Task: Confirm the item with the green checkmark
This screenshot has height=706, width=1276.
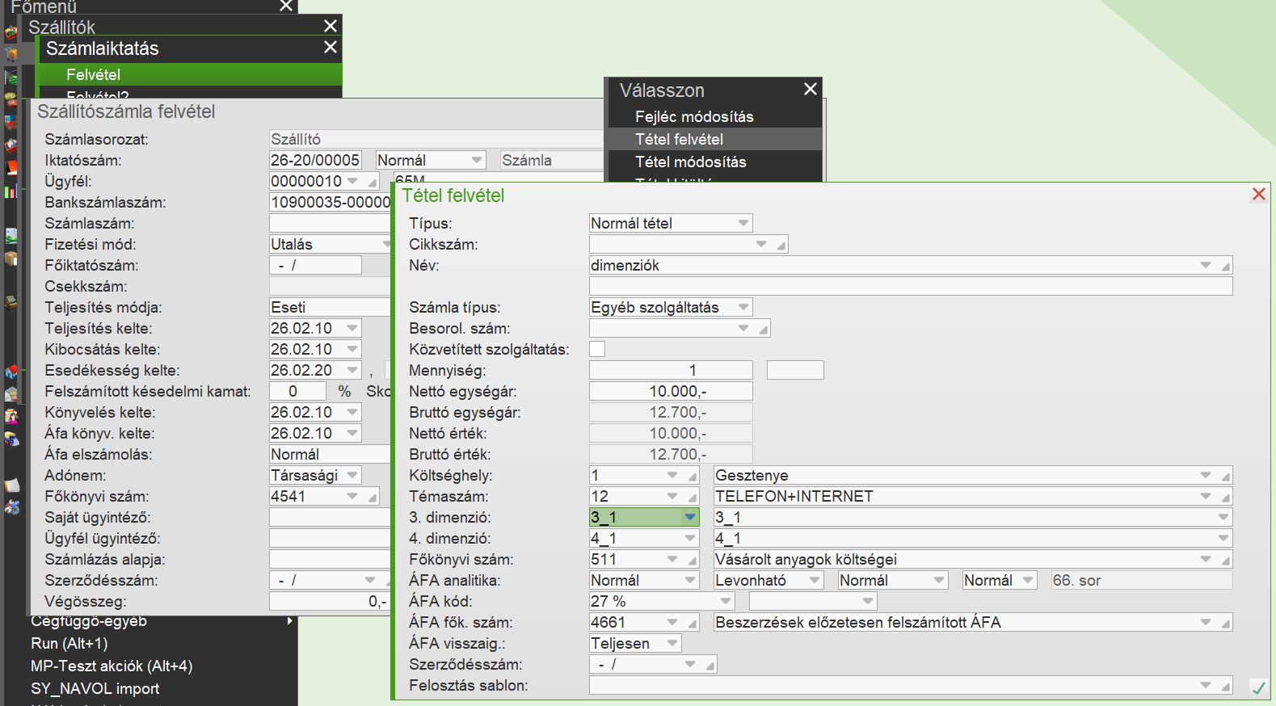Action: pos(1258,687)
